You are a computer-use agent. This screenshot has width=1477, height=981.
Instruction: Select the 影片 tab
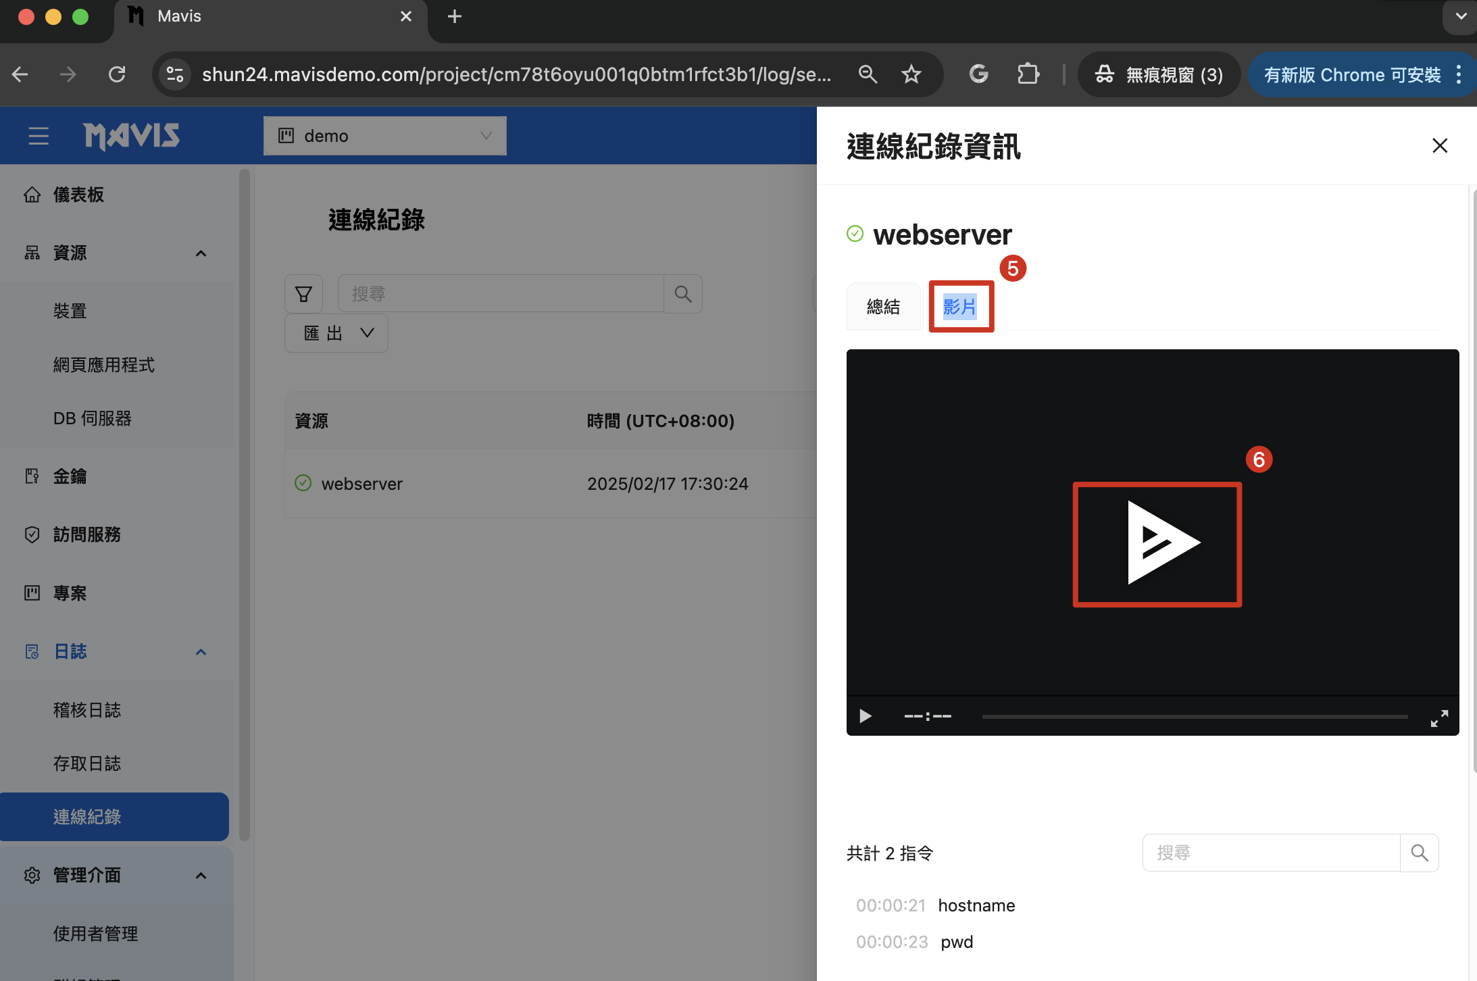[x=960, y=307]
